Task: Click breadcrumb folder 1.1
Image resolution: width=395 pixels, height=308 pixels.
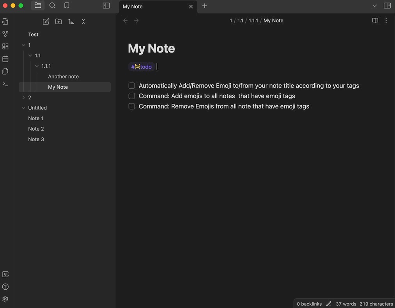Action: (x=240, y=21)
